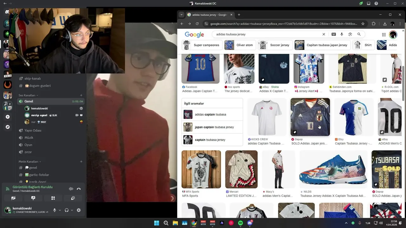
Task: Open the Discord inbox icon
Action: pos(369,3)
